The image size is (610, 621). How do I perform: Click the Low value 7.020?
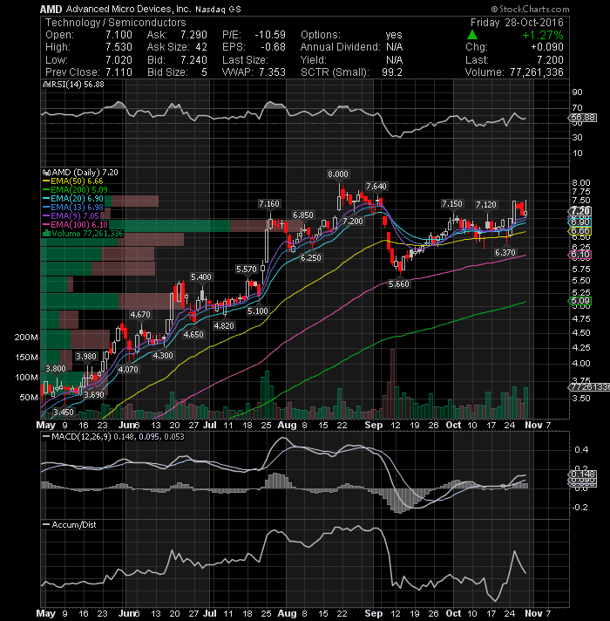(x=119, y=60)
